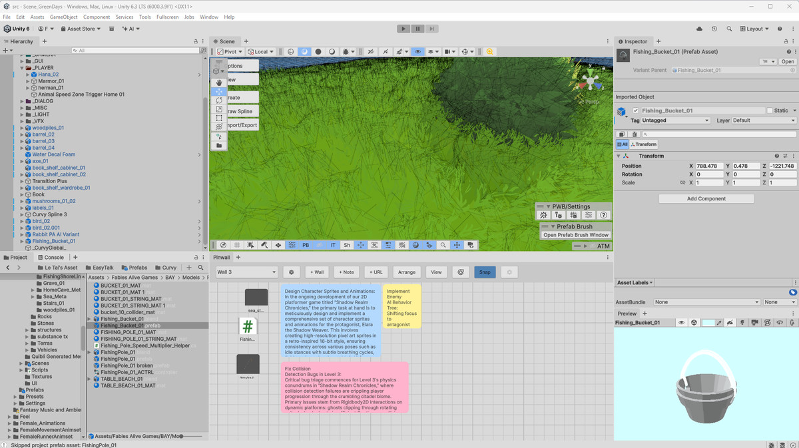Start Play mode with the play button

[x=403, y=29]
